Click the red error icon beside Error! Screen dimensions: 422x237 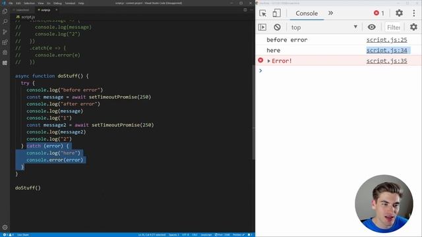tap(260, 60)
